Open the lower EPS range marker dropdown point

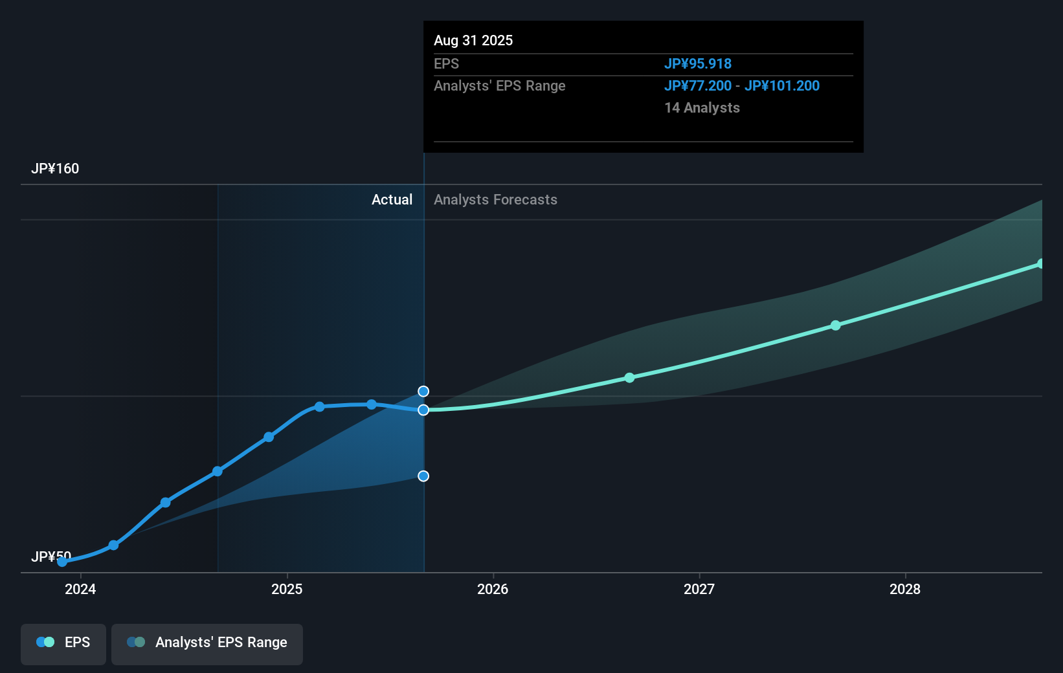coord(423,476)
